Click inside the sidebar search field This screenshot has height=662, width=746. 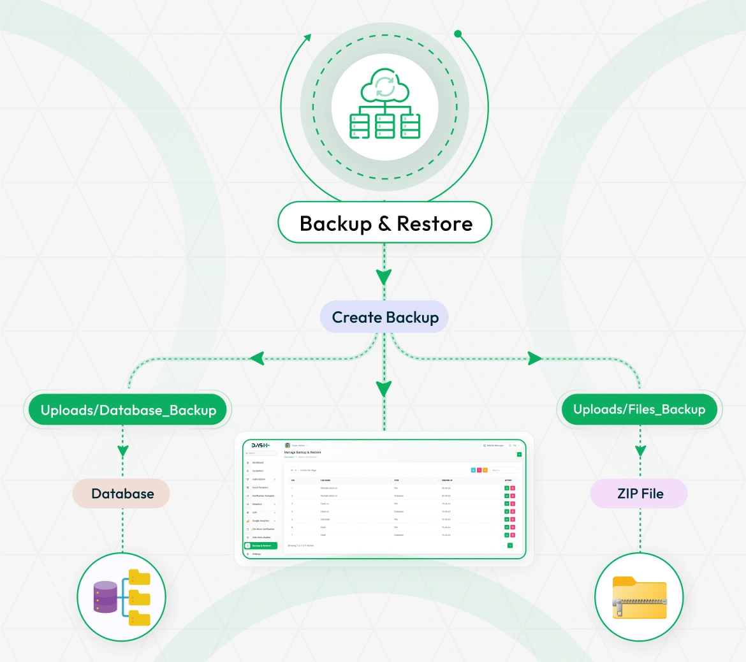click(x=261, y=453)
